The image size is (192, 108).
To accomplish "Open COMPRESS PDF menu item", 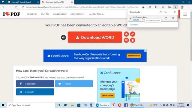I will (x=60, y=14).
